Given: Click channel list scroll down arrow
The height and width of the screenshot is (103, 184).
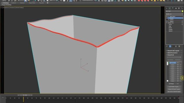Looking at the screenshot, I should pyautogui.click(x=167, y=81).
